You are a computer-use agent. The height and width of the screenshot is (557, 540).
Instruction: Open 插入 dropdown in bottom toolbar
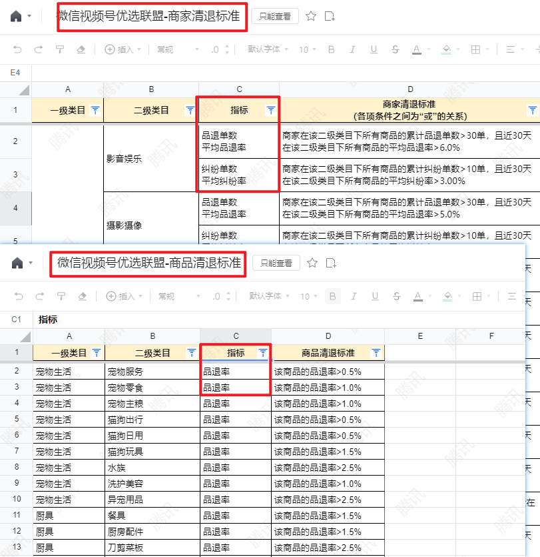pos(125,296)
